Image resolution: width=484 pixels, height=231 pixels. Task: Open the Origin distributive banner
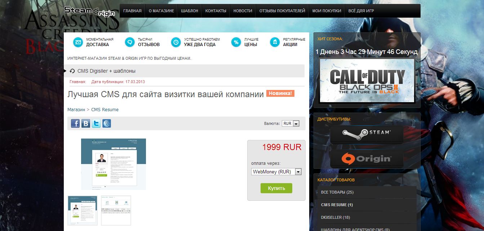[x=367, y=158]
